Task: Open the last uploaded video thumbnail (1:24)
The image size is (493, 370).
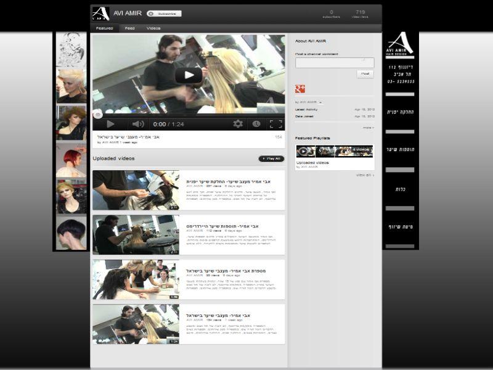Action: (136, 324)
